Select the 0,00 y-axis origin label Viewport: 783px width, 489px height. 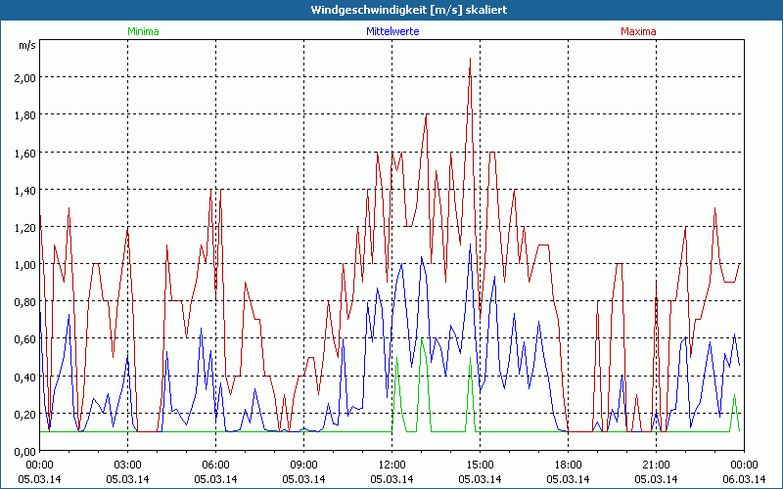coord(23,451)
